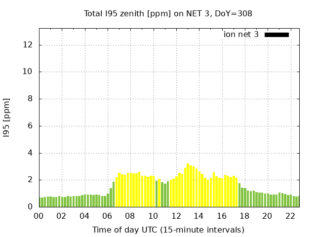Click the x-axis tick label "16"
The height and width of the screenshot is (237, 316).
[222, 216]
